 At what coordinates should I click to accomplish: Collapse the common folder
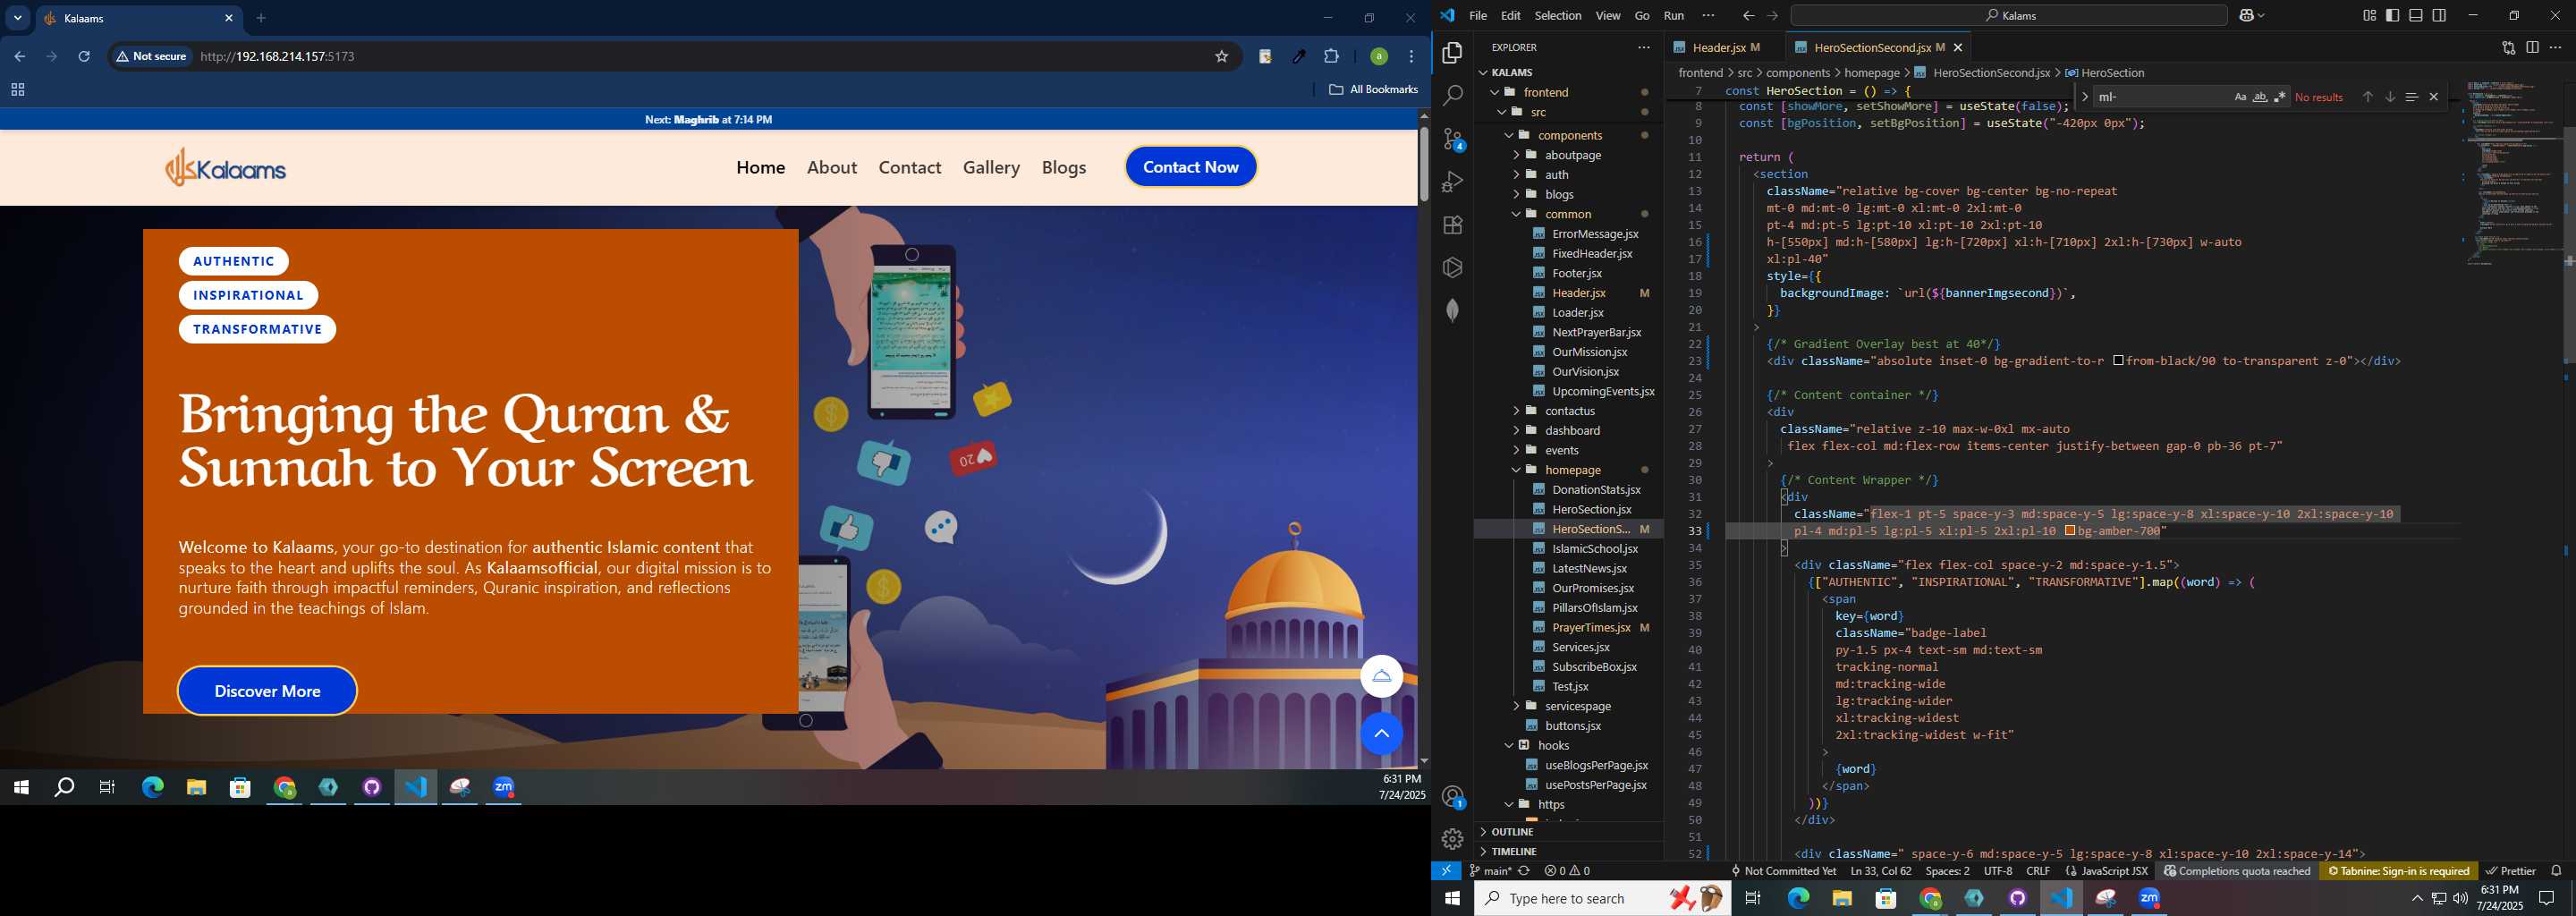[x=1570, y=214]
